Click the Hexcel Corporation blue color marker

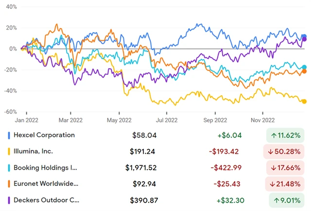(10, 135)
